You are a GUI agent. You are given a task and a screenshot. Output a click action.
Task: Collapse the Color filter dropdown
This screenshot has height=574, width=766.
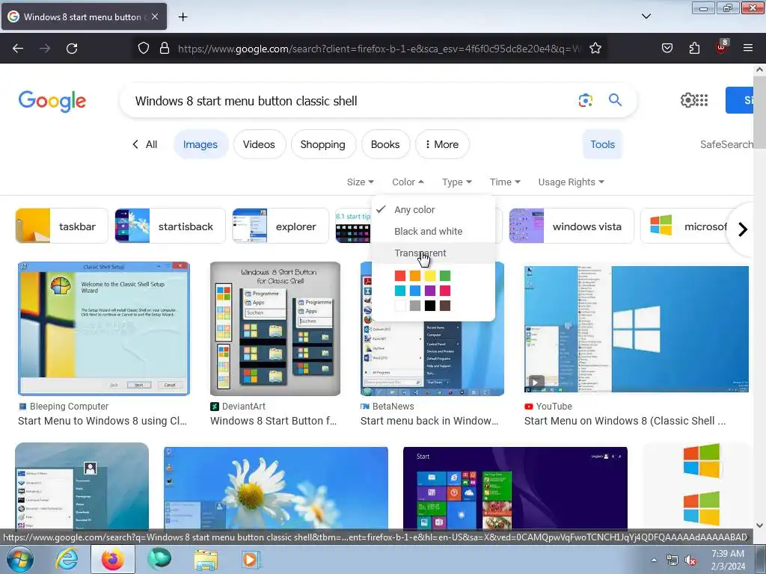[408, 182]
